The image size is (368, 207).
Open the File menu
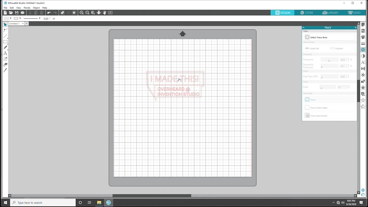tap(5, 8)
